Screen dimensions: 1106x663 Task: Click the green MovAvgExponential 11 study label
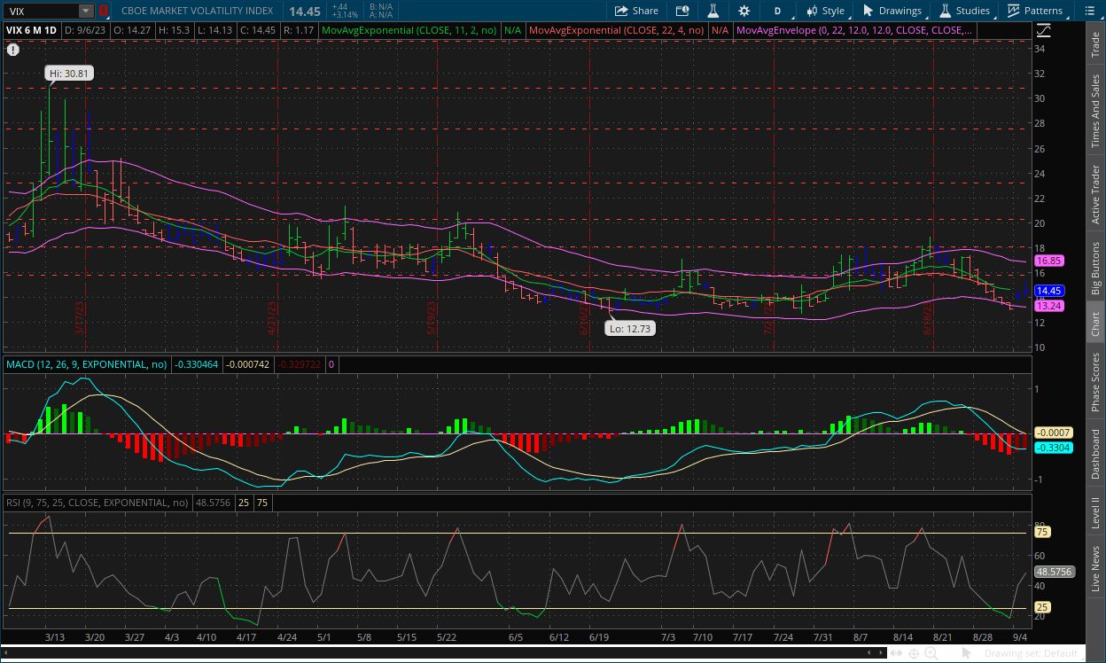tap(409, 29)
